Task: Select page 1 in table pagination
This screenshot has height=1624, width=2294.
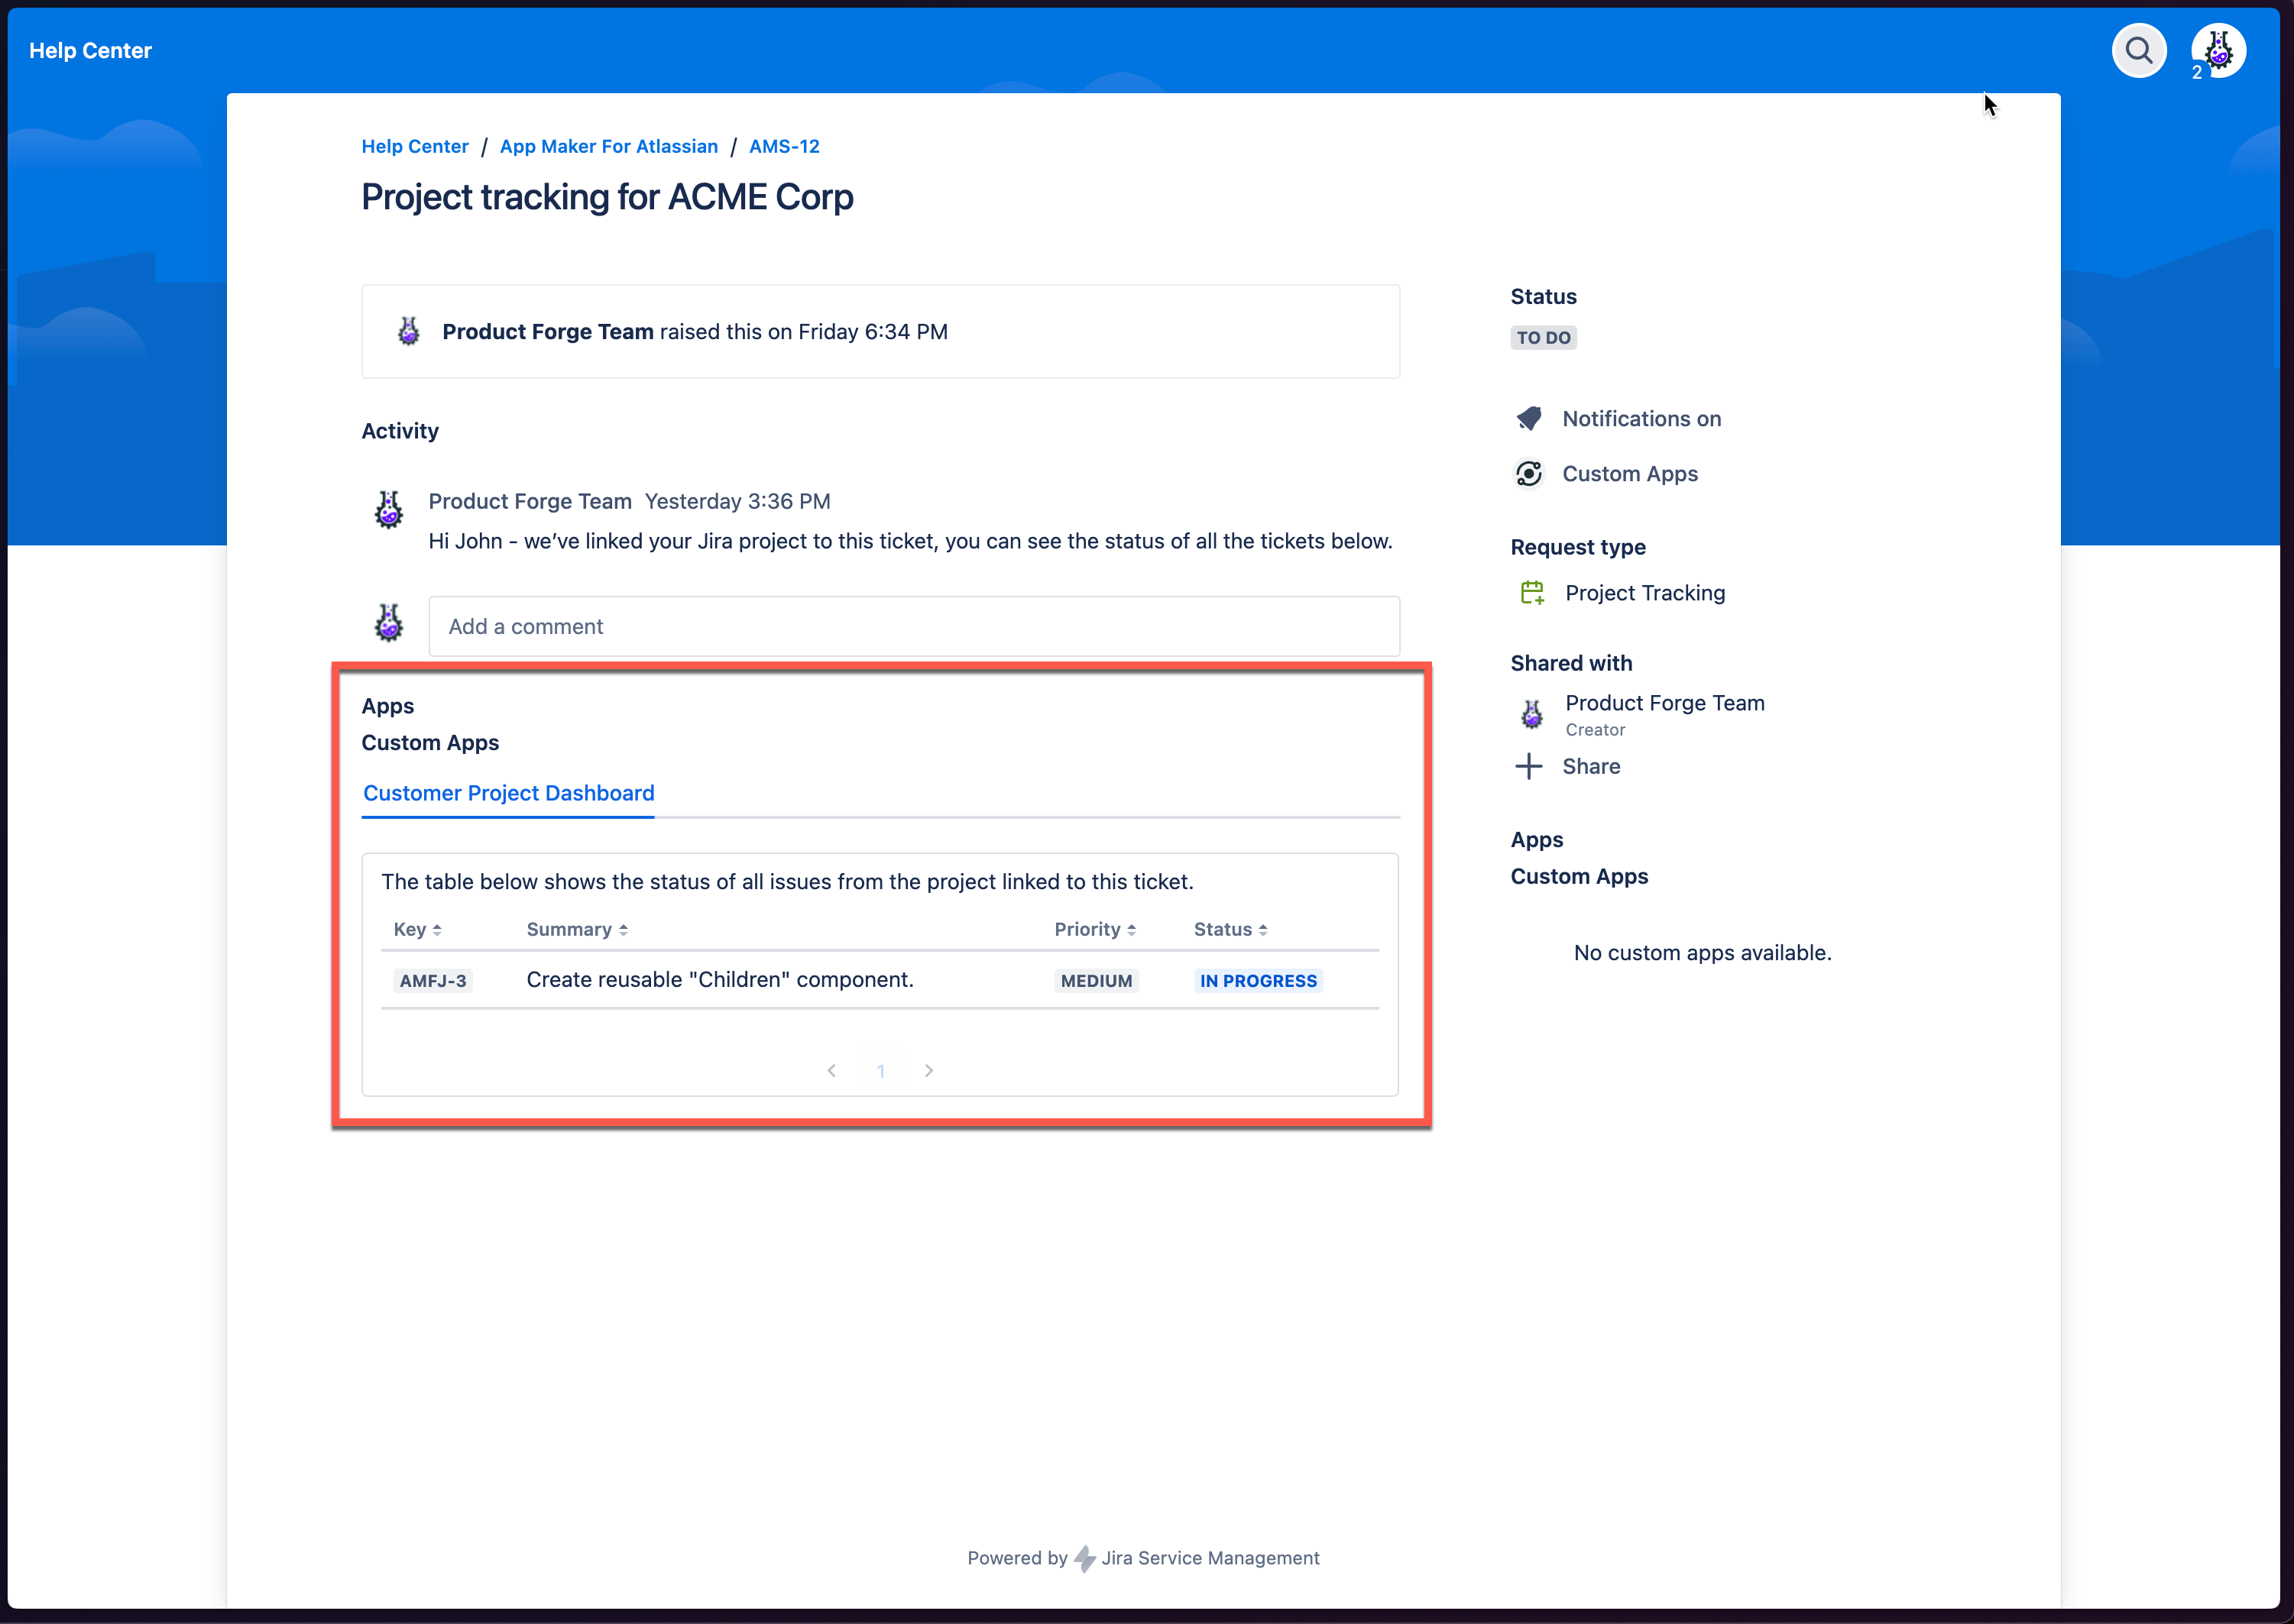Action: click(880, 1071)
